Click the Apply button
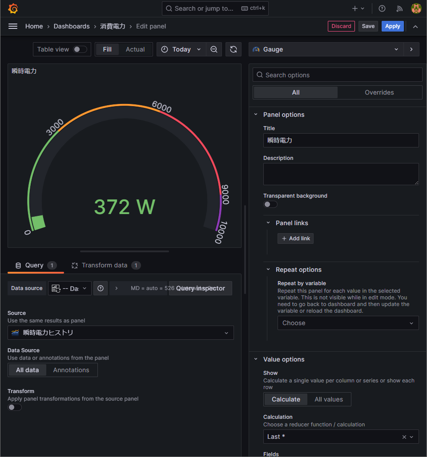 pyautogui.click(x=392, y=26)
